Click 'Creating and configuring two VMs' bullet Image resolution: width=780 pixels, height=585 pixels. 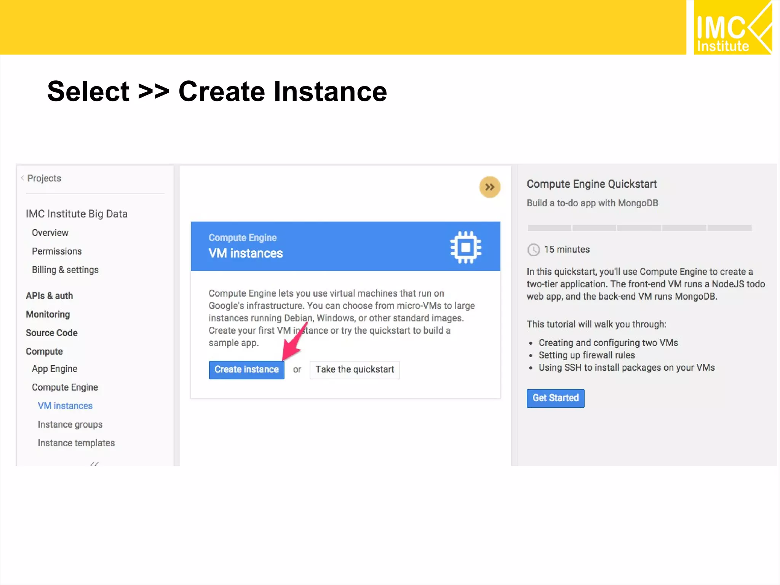pos(608,343)
